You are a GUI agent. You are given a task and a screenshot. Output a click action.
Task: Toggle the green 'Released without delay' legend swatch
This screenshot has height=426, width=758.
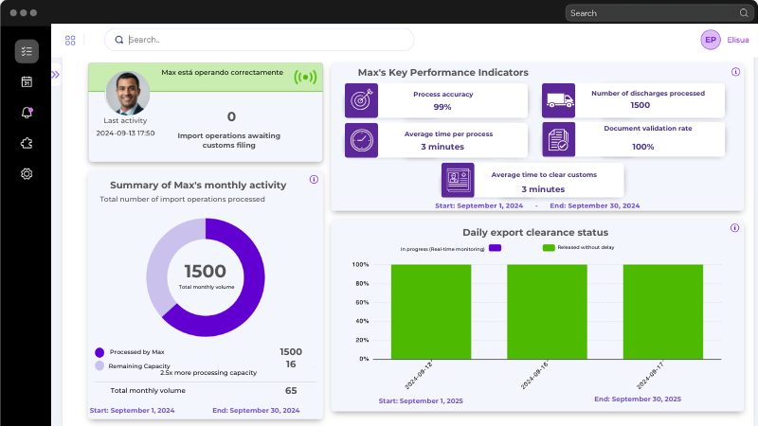click(549, 248)
